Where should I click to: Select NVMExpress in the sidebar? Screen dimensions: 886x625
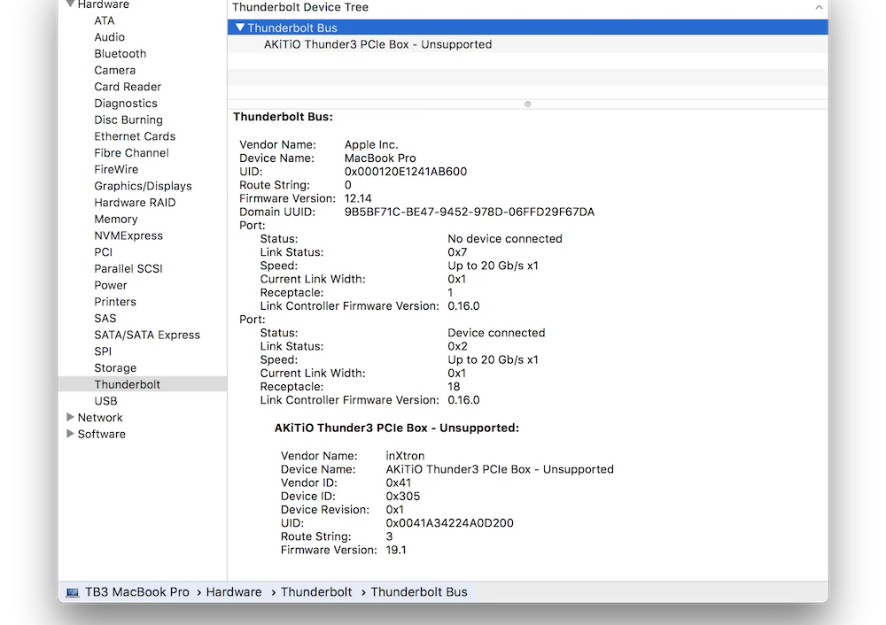point(128,235)
